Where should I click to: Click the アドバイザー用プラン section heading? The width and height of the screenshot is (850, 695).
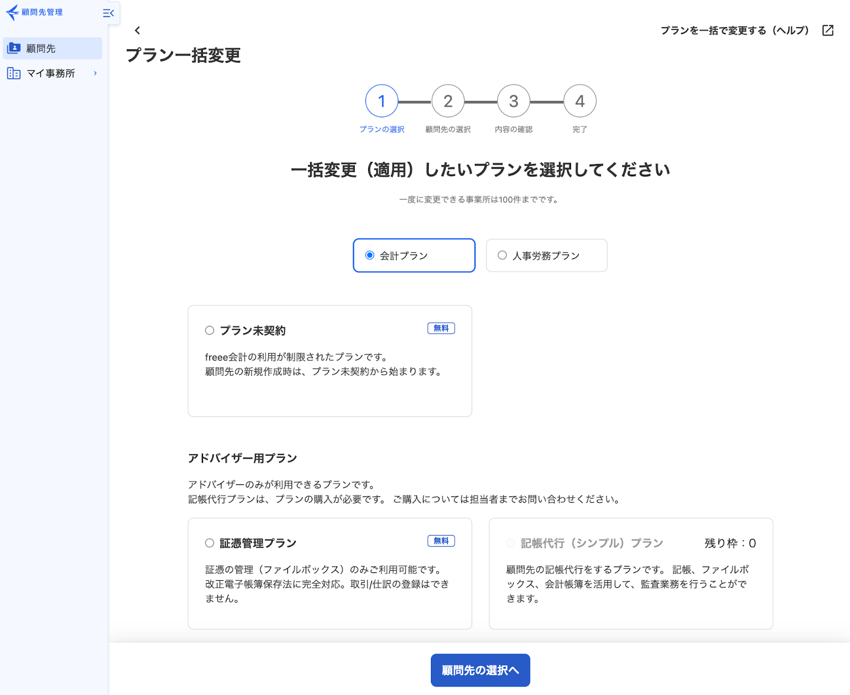tap(242, 458)
